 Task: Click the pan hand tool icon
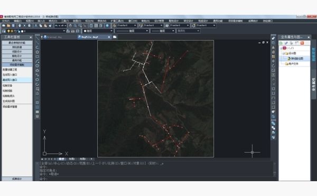pyautogui.click(x=70, y=26)
